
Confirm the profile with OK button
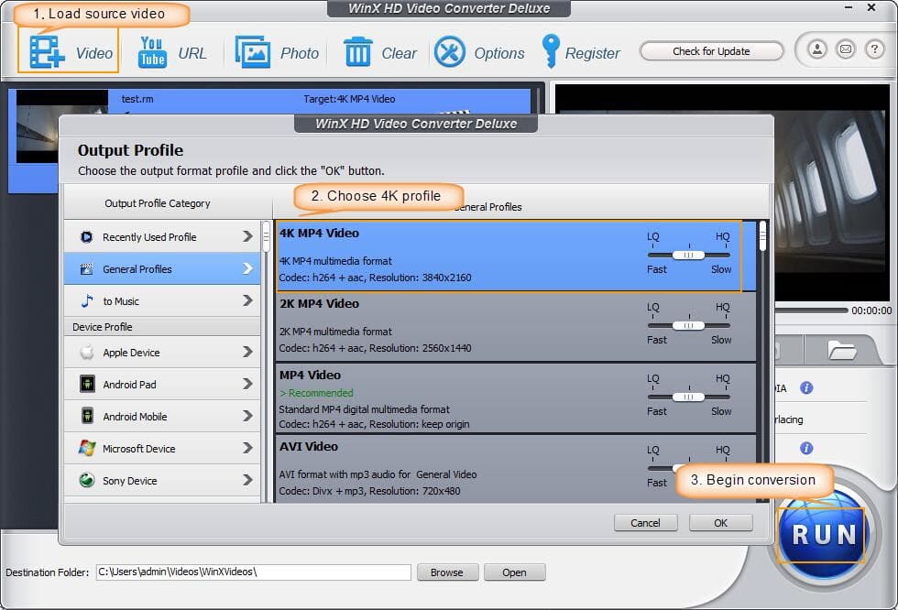(720, 522)
